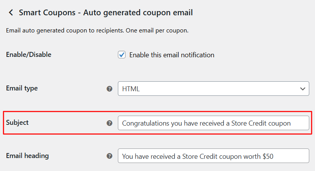
Task: Select the HTML value in Email type box
Action: click(131, 89)
